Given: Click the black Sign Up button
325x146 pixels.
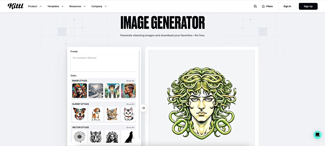Looking at the screenshot, I should pyautogui.click(x=308, y=6).
